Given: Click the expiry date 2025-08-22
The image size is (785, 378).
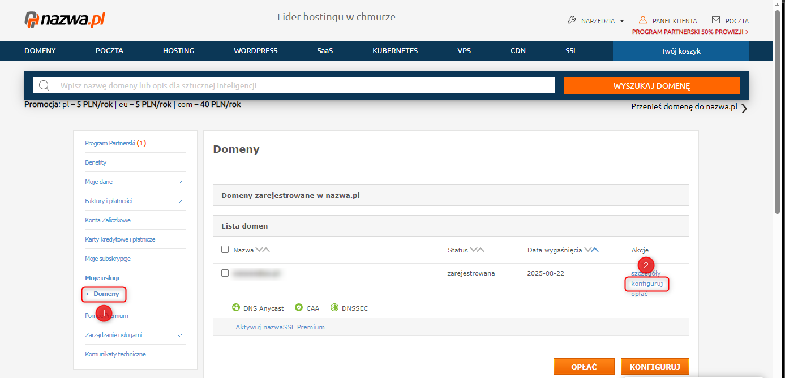Looking at the screenshot, I should (x=546, y=273).
